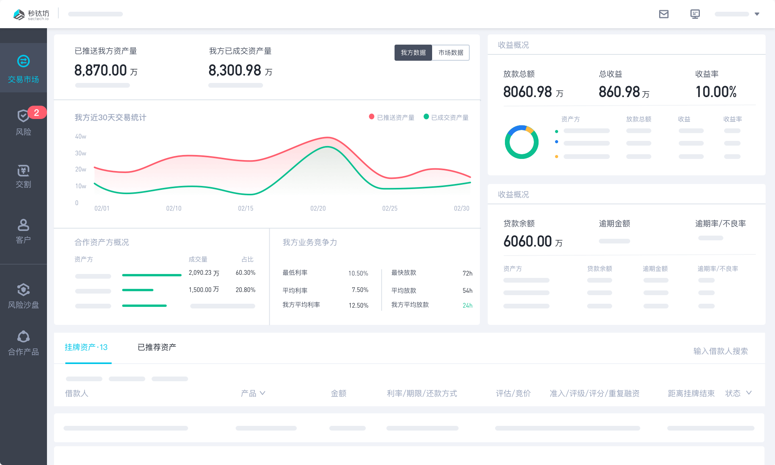Open the 交易市场 sidebar icon
The height and width of the screenshot is (465, 775).
pos(23,61)
